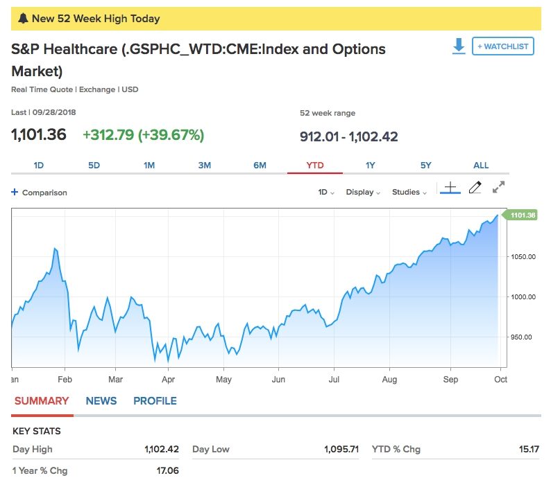Click the 1101.36 price flag on chart

click(x=520, y=215)
